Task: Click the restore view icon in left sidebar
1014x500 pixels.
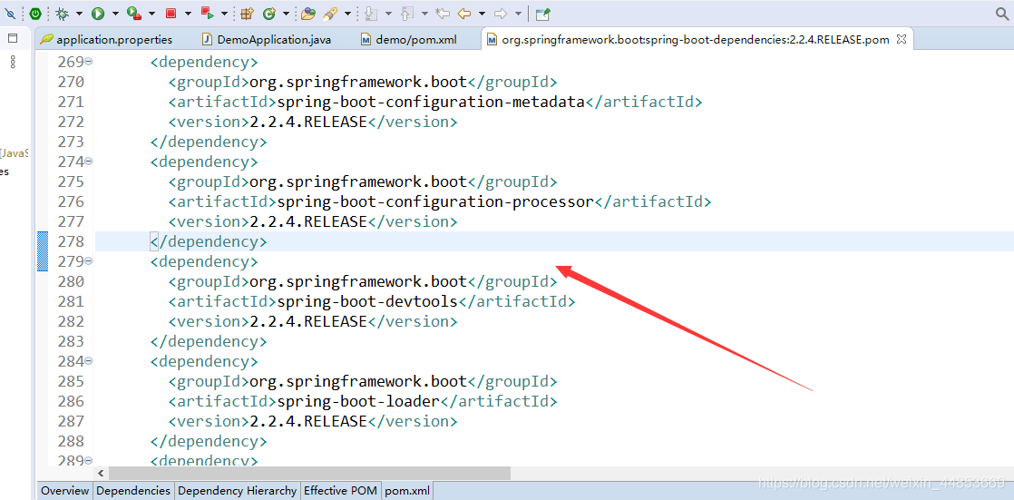Action: coord(13,38)
